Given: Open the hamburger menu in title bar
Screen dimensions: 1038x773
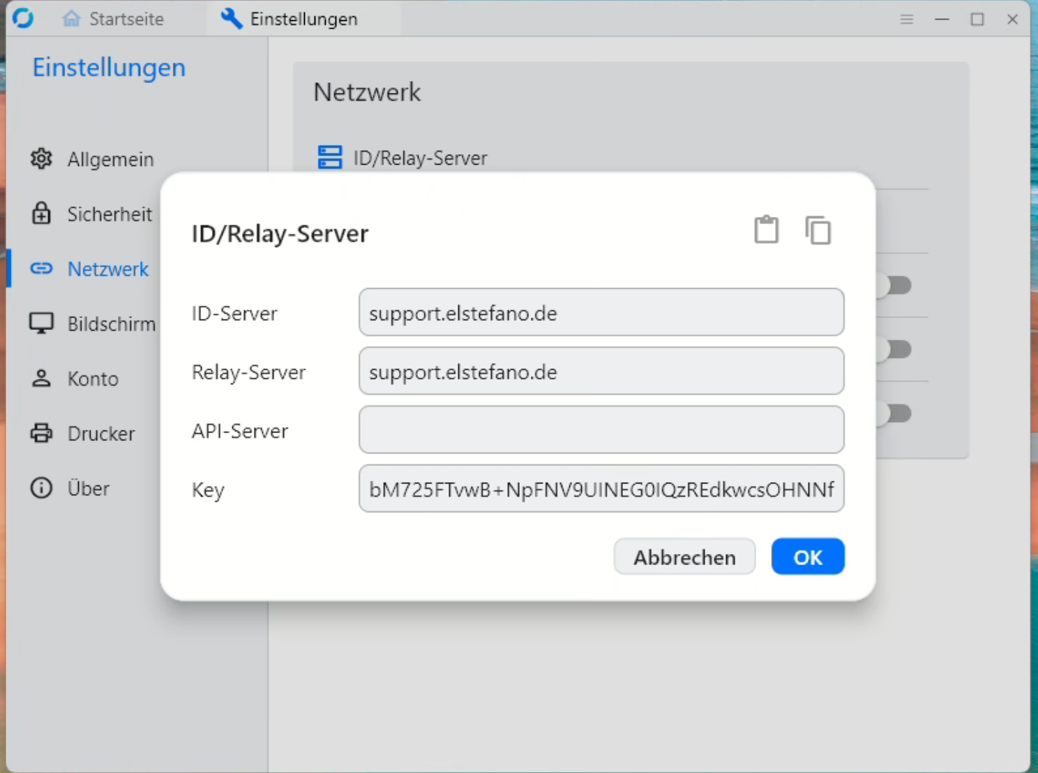Looking at the screenshot, I should pos(906,19).
